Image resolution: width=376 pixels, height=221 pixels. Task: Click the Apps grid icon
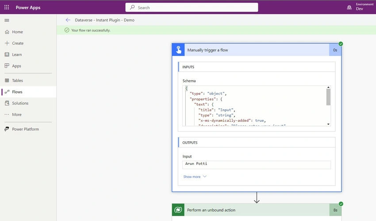coord(7,66)
